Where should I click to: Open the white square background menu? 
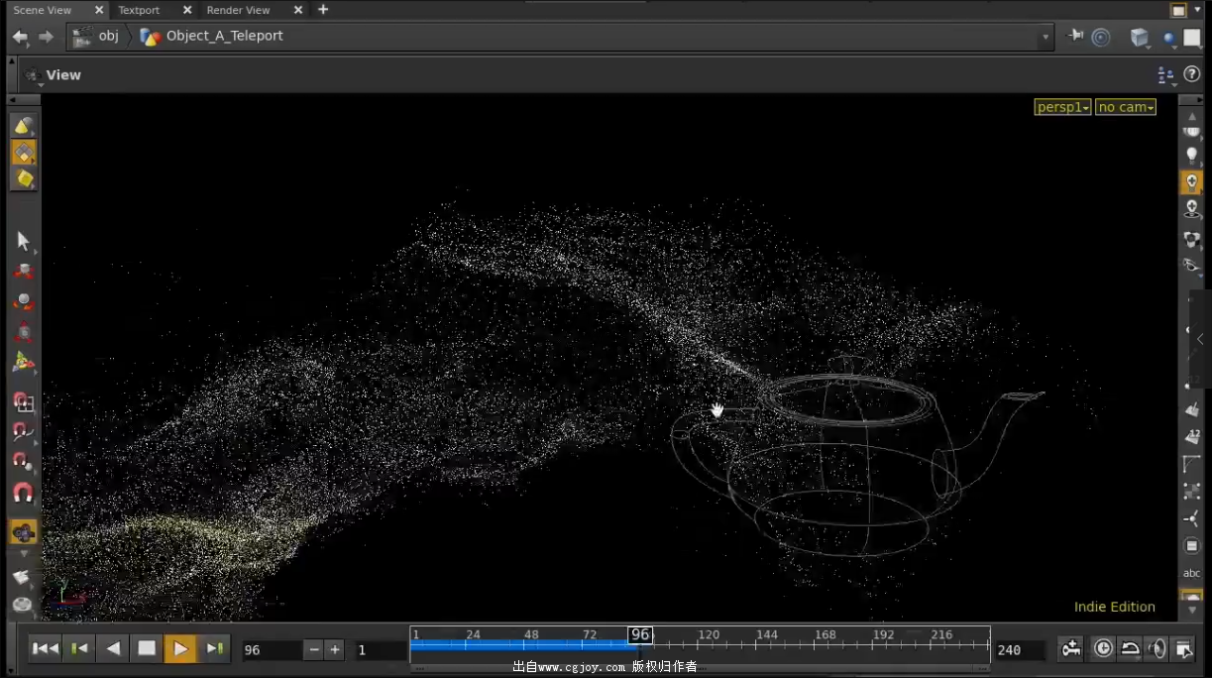[1192, 38]
